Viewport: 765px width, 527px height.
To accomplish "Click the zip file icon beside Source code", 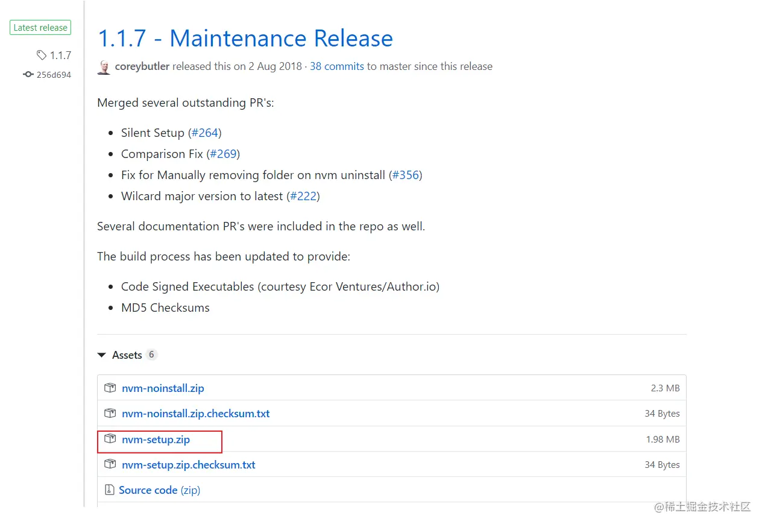I will point(110,490).
